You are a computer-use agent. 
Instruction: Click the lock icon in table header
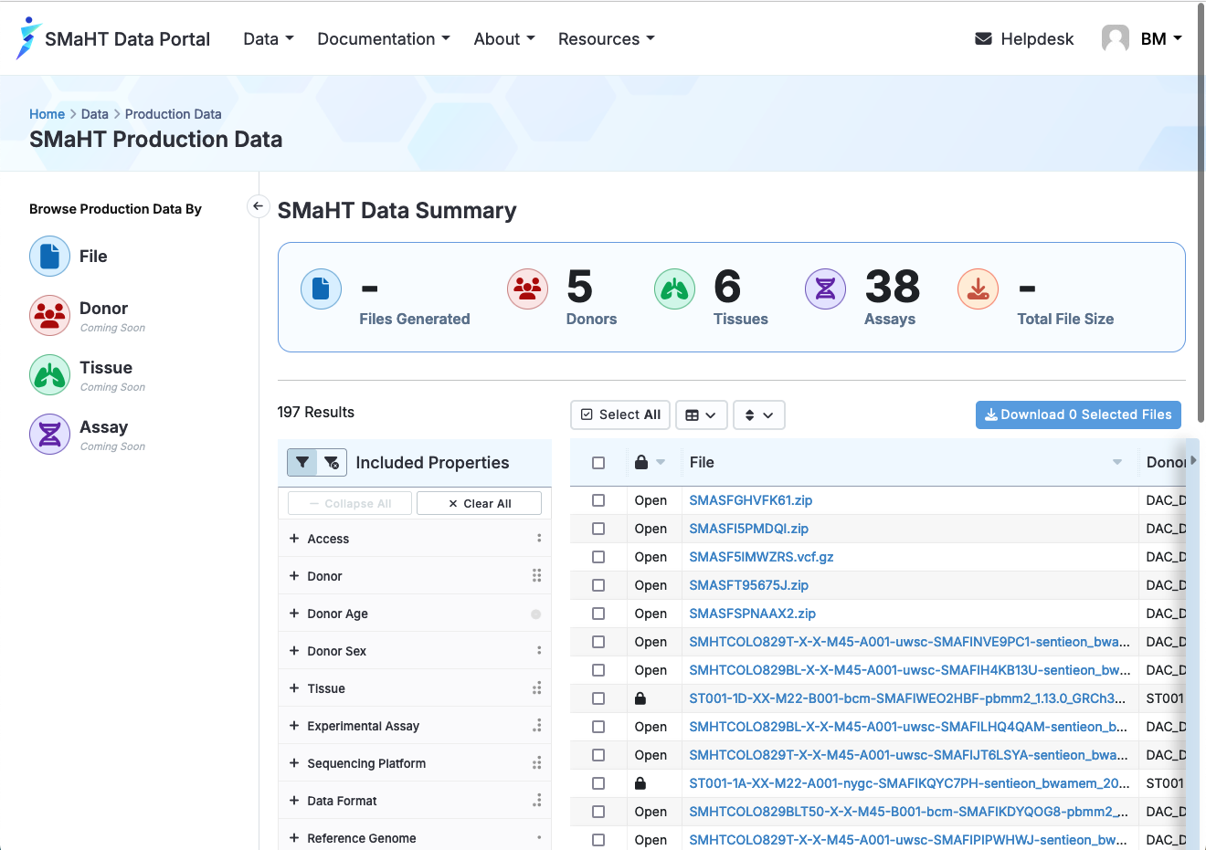click(x=641, y=462)
